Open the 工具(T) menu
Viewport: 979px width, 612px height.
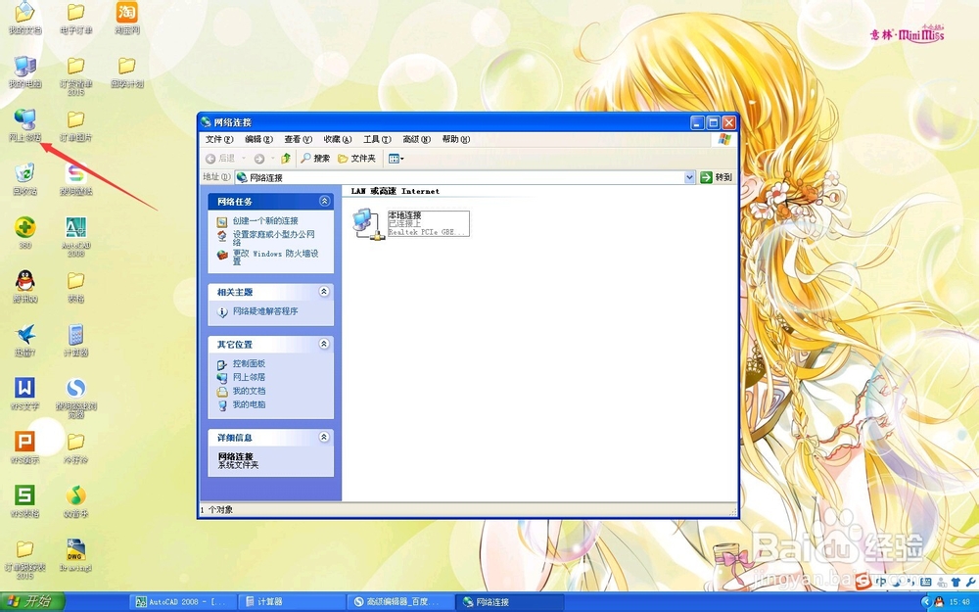point(377,139)
